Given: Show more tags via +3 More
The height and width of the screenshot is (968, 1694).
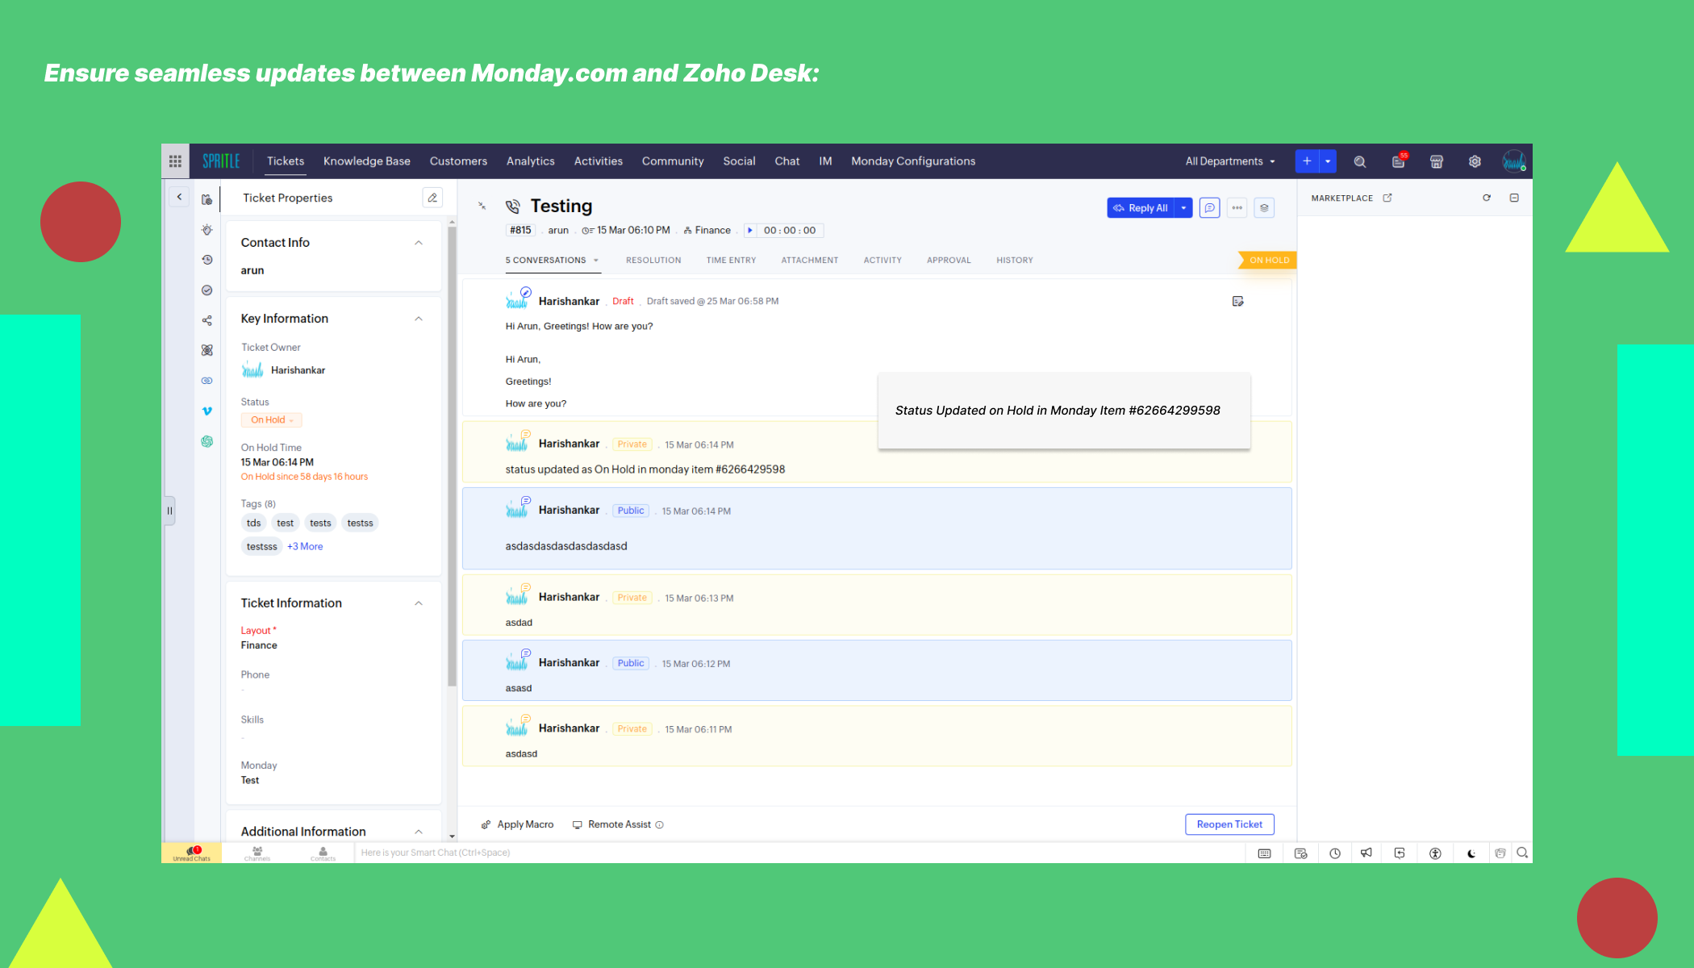Looking at the screenshot, I should (305, 547).
